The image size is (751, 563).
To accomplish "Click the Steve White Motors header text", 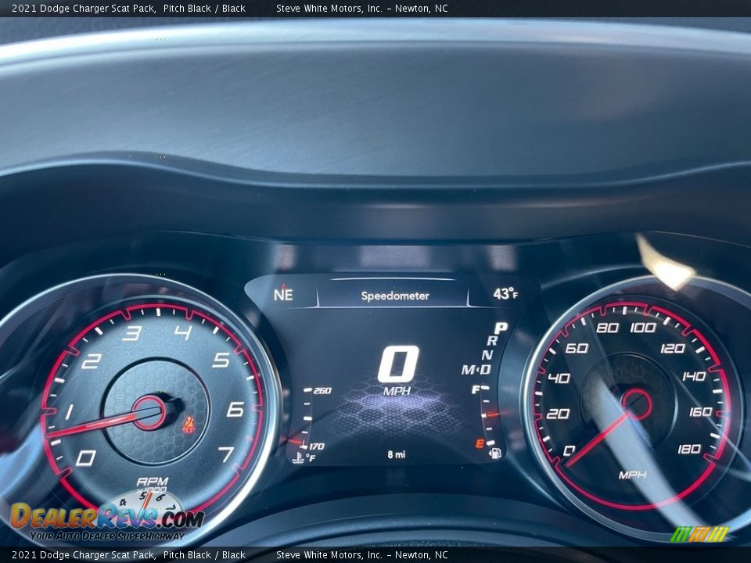I will coord(361,8).
